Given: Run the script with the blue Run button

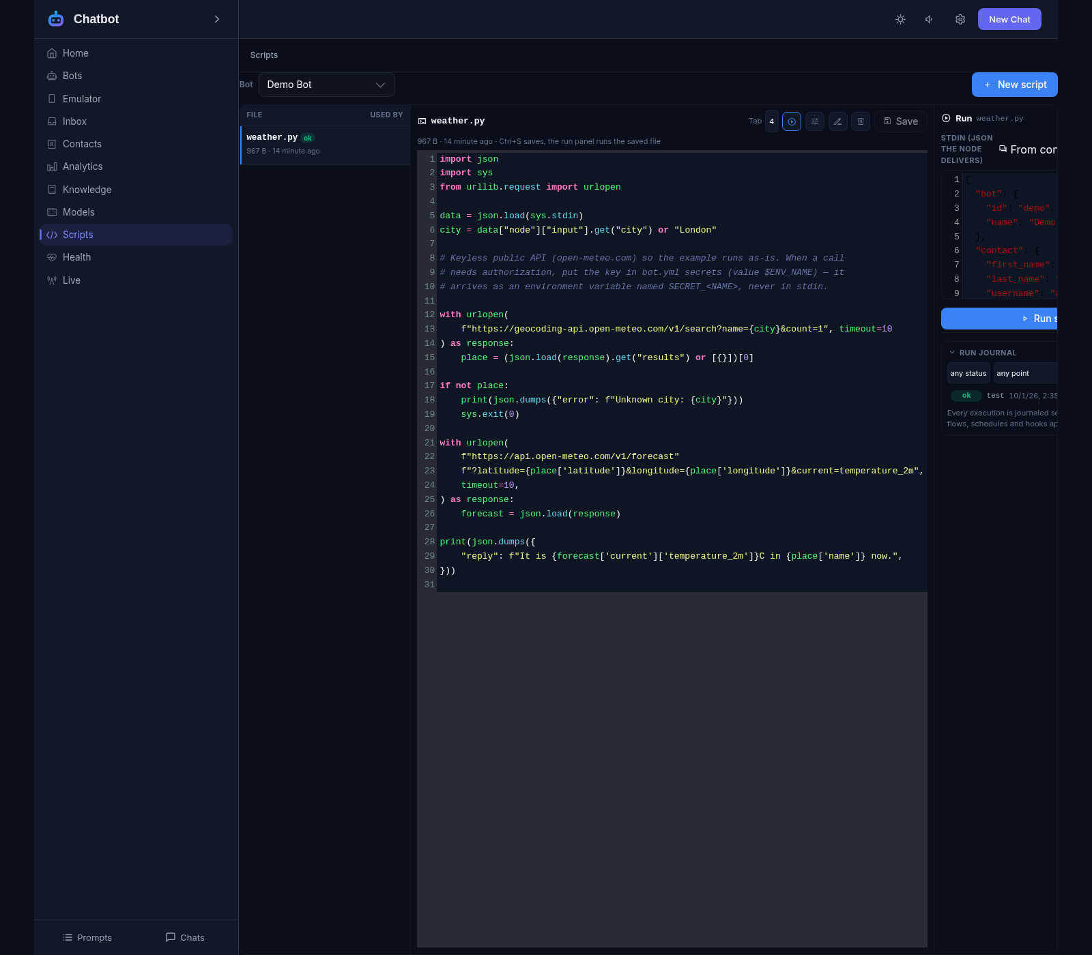Looking at the screenshot, I should coord(1000,319).
